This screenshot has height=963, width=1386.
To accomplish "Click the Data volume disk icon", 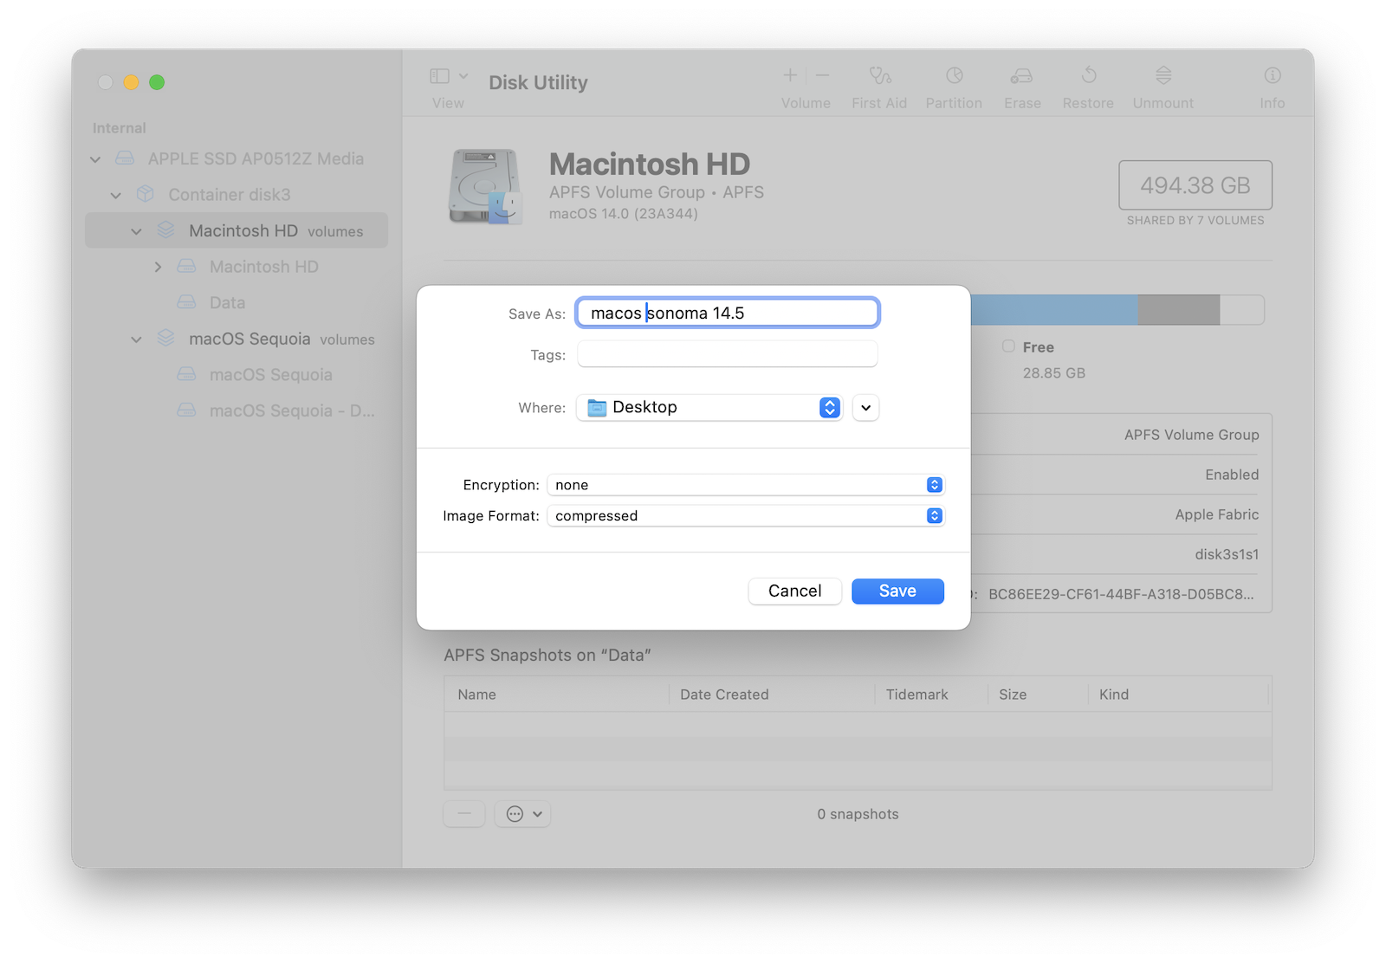I will (186, 302).
